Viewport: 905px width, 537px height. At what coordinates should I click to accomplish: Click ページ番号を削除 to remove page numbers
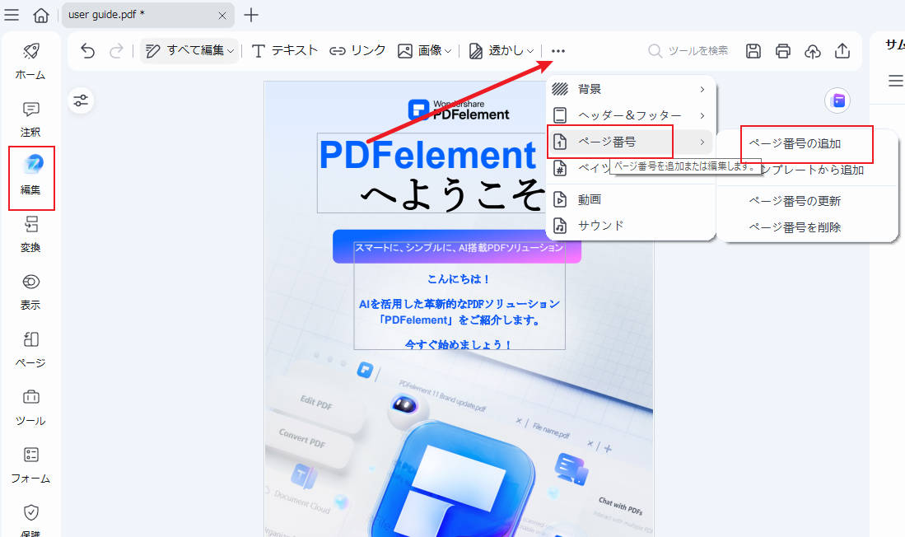[x=795, y=227]
